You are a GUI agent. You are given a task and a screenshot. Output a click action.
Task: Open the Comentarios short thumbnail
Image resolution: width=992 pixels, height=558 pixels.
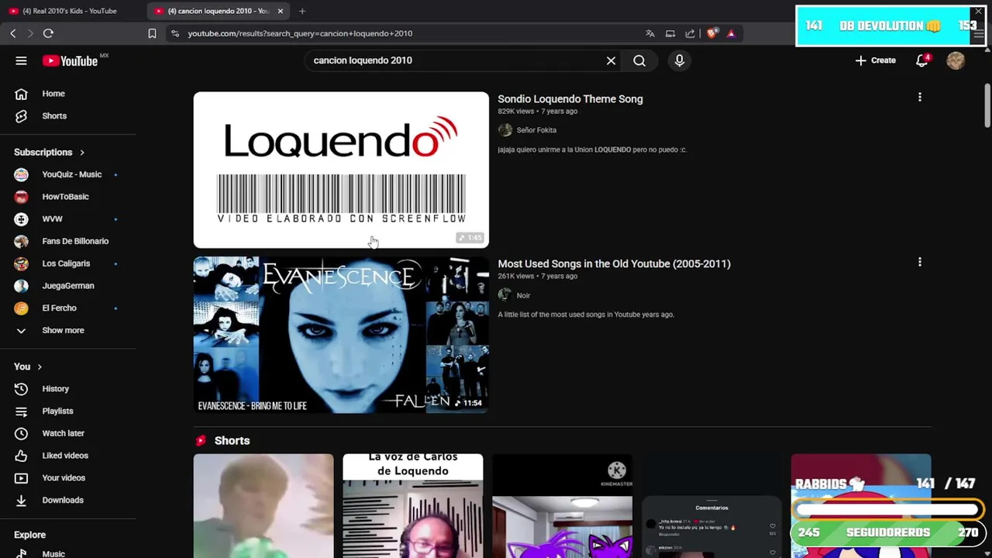[x=711, y=505]
